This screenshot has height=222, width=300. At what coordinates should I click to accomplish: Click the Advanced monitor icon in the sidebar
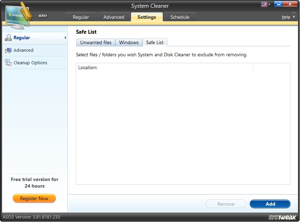[x=8, y=50]
